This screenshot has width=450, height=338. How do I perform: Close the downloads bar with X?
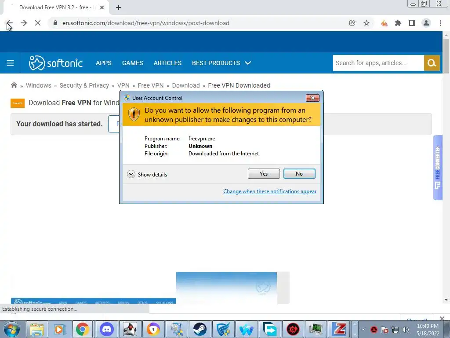tap(442, 318)
